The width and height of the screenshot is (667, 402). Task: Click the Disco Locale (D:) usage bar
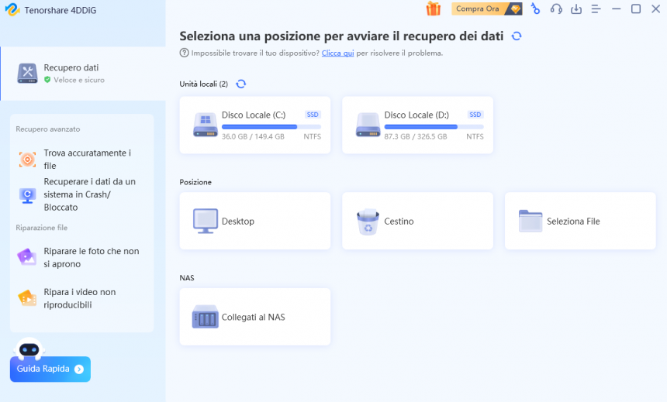(434, 126)
